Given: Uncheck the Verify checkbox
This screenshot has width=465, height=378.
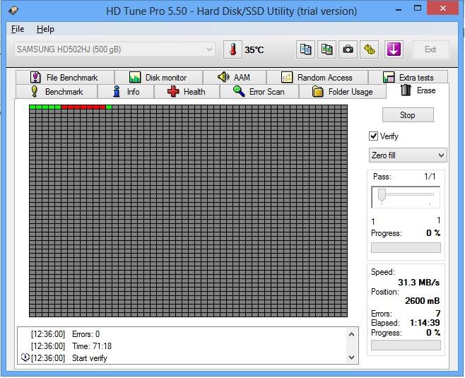Looking at the screenshot, I should pyautogui.click(x=373, y=136).
